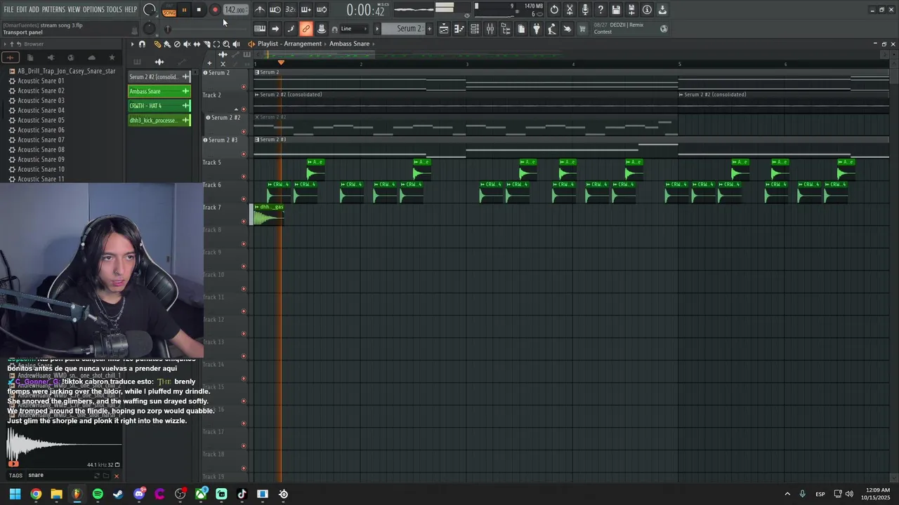Toggle overdub (blend recording) icon

306,10
